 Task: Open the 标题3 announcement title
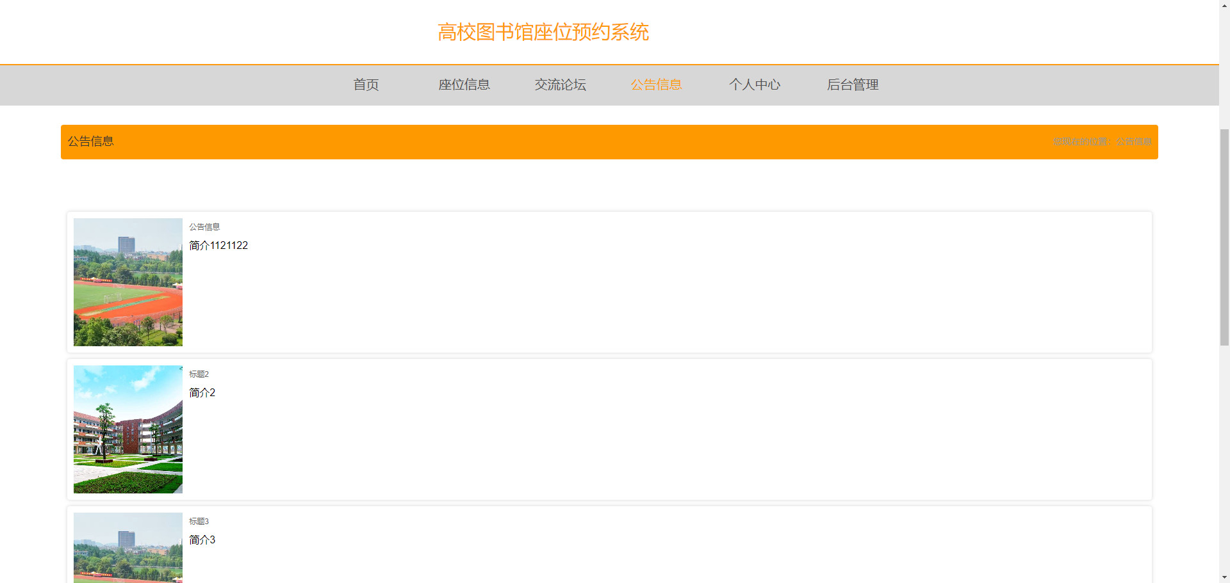pyautogui.click(x=199, y=522)
